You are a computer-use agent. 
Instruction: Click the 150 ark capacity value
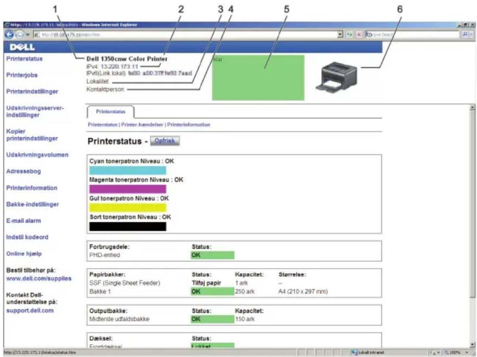click(x=245, y=319)
